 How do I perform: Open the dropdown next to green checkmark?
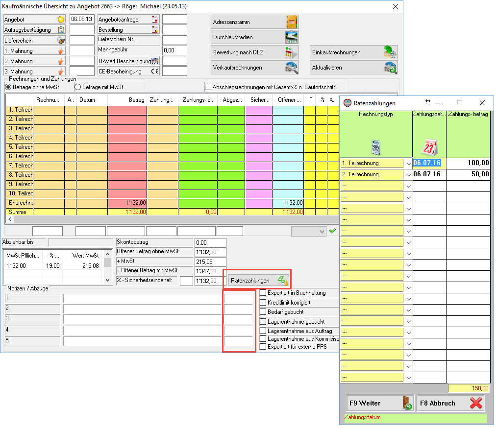tap(322, 231)
